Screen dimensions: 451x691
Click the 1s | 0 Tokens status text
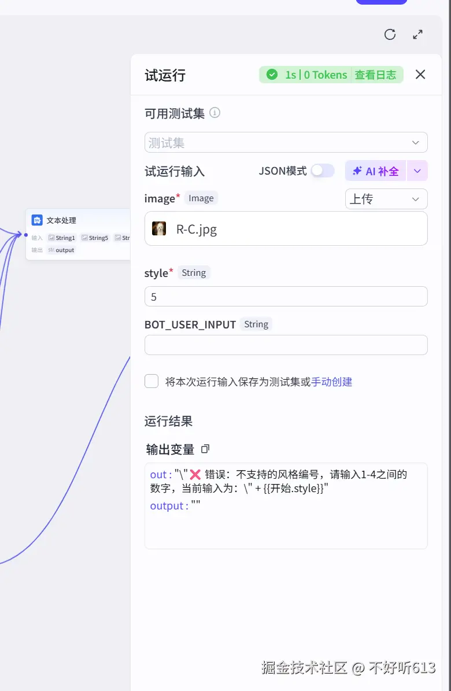click(316, 75)
